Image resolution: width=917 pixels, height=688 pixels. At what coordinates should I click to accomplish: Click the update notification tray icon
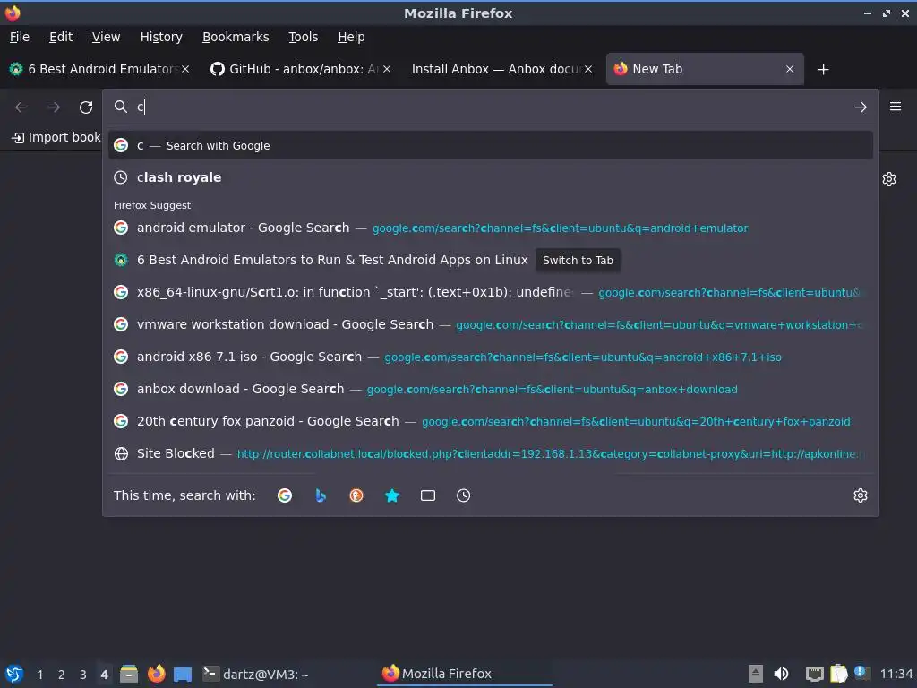[x=861, y=673]
